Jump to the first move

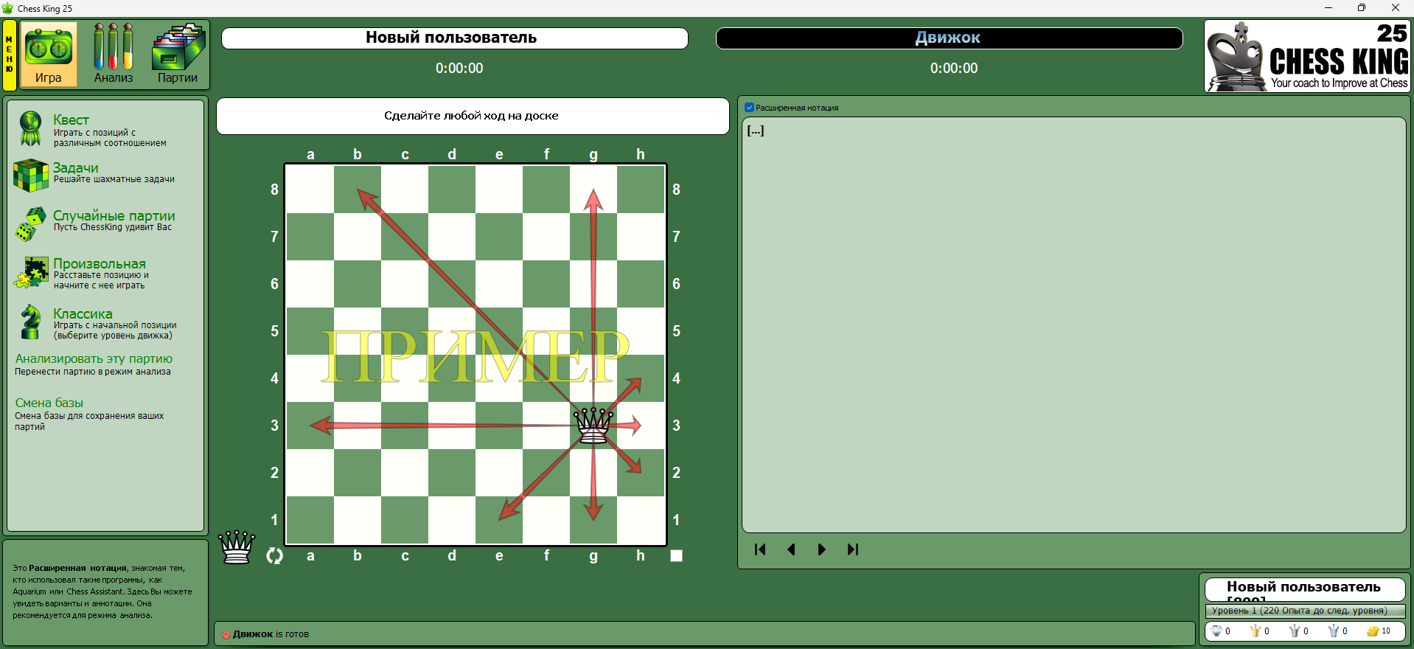760,549
